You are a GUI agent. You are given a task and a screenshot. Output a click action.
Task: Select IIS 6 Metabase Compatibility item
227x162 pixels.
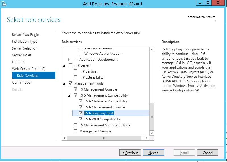(x=106, y=101)
